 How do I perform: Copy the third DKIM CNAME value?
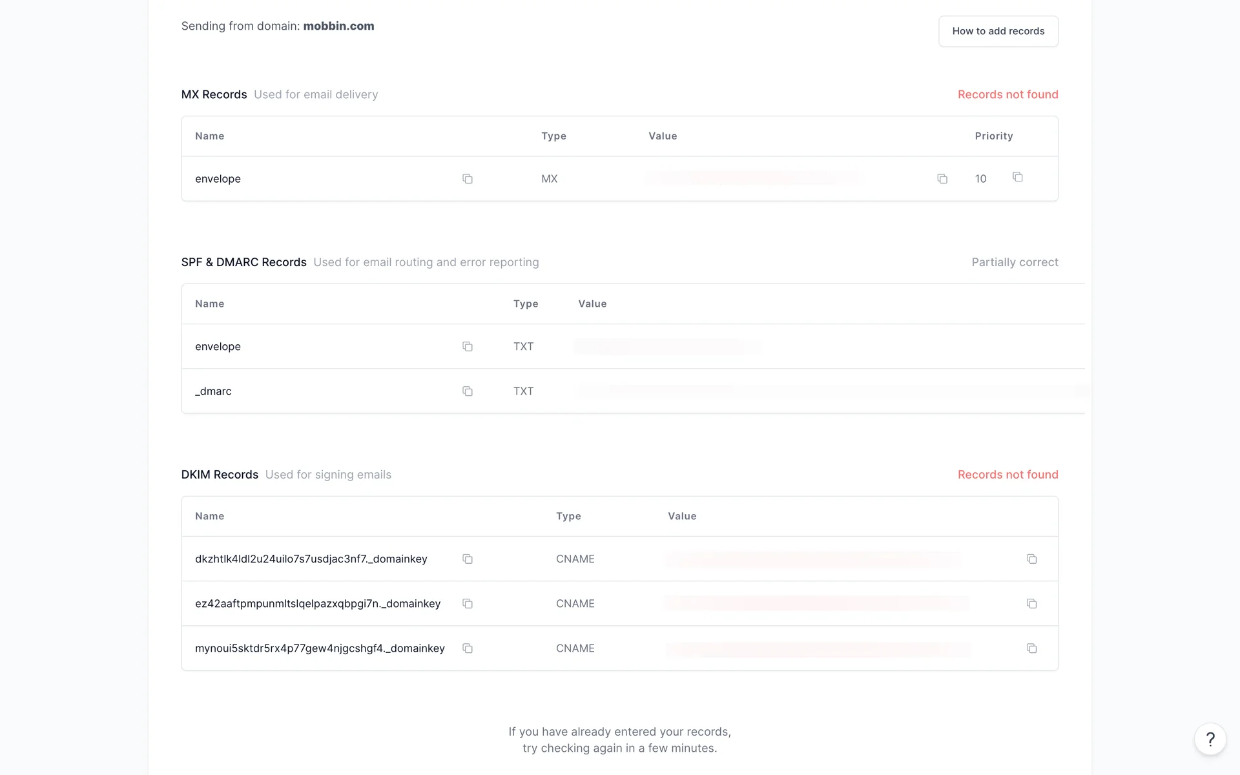(x=1032, y=648)
